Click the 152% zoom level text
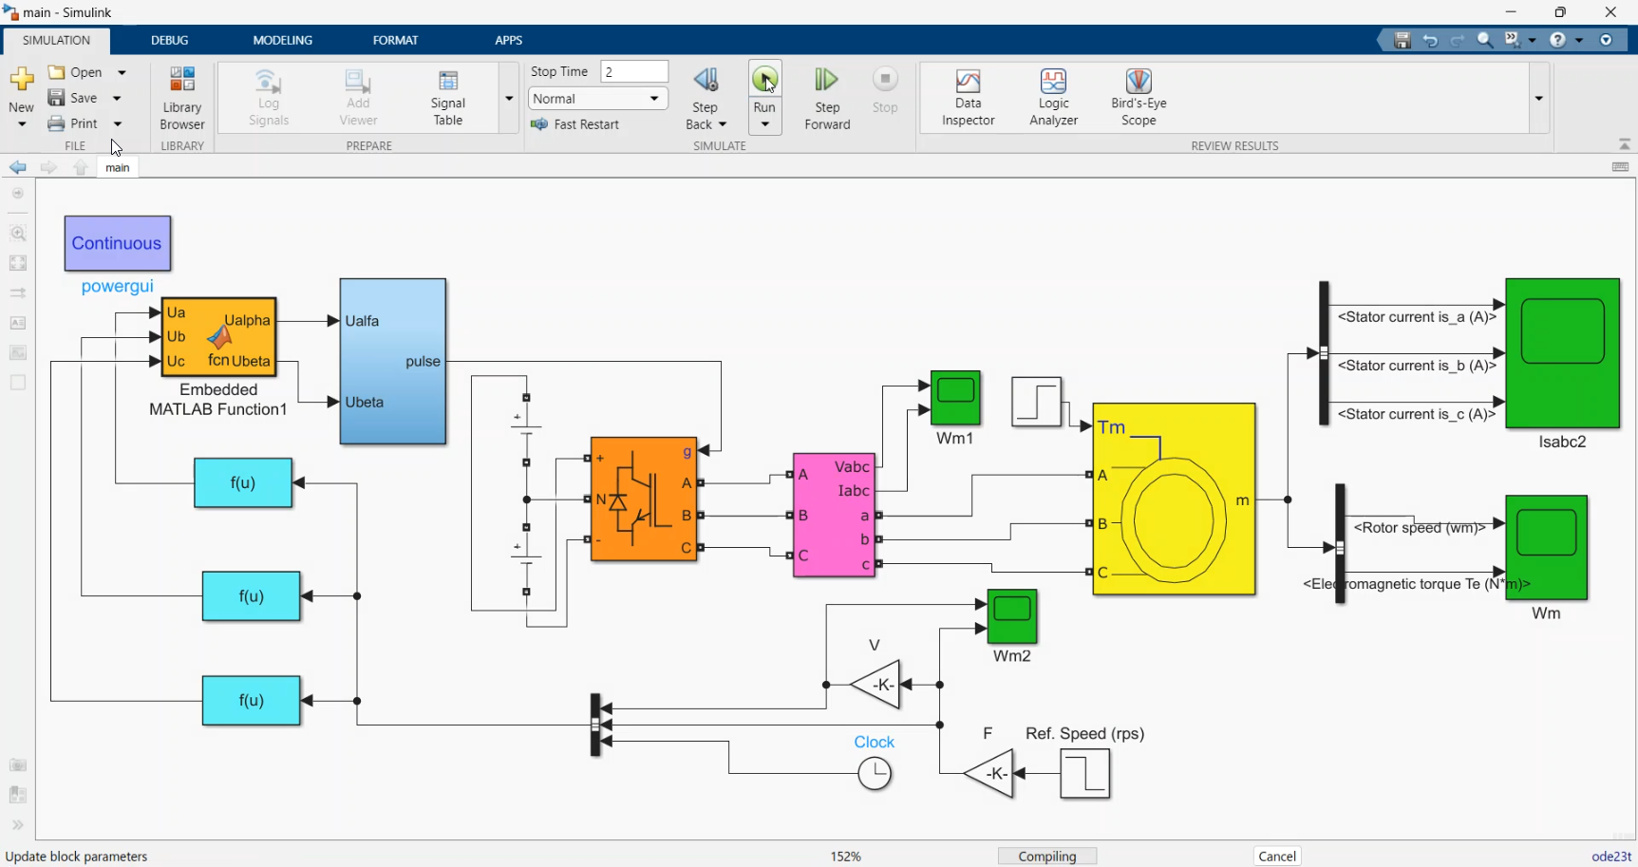The width and height of the screenshot is (1638, 867). point(846,857)
